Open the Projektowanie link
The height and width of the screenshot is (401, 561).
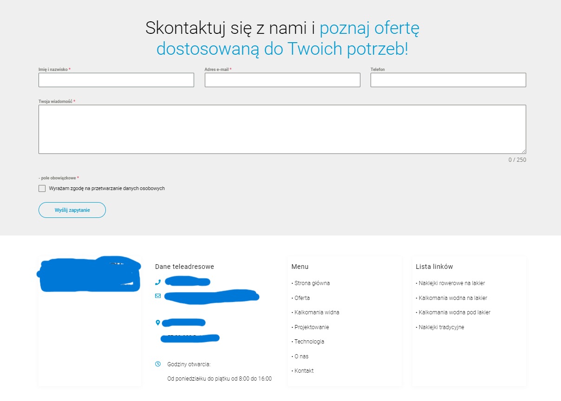(x=311, y=327)
